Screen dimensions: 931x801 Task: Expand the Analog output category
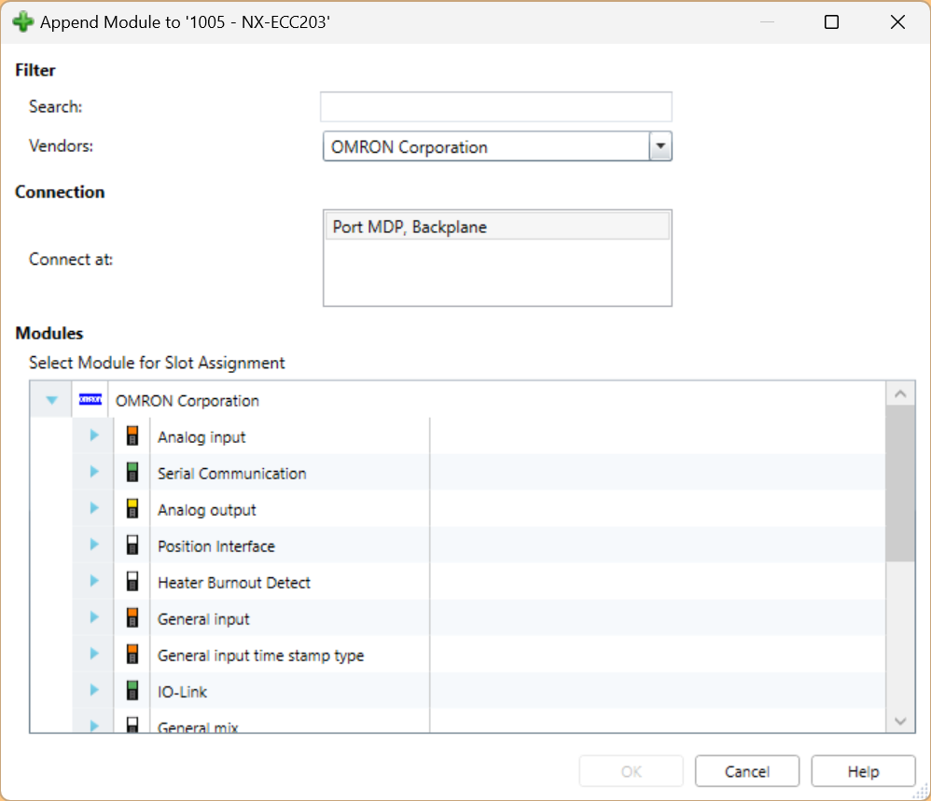(94, 508)
